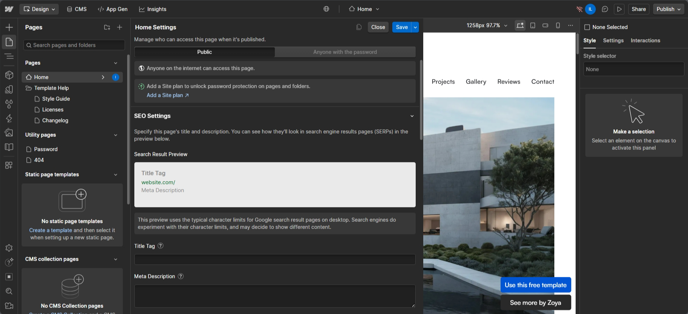This screenshot has height=314, width=688.
Task: Click the Save button
Action: [x=402, y=27]
